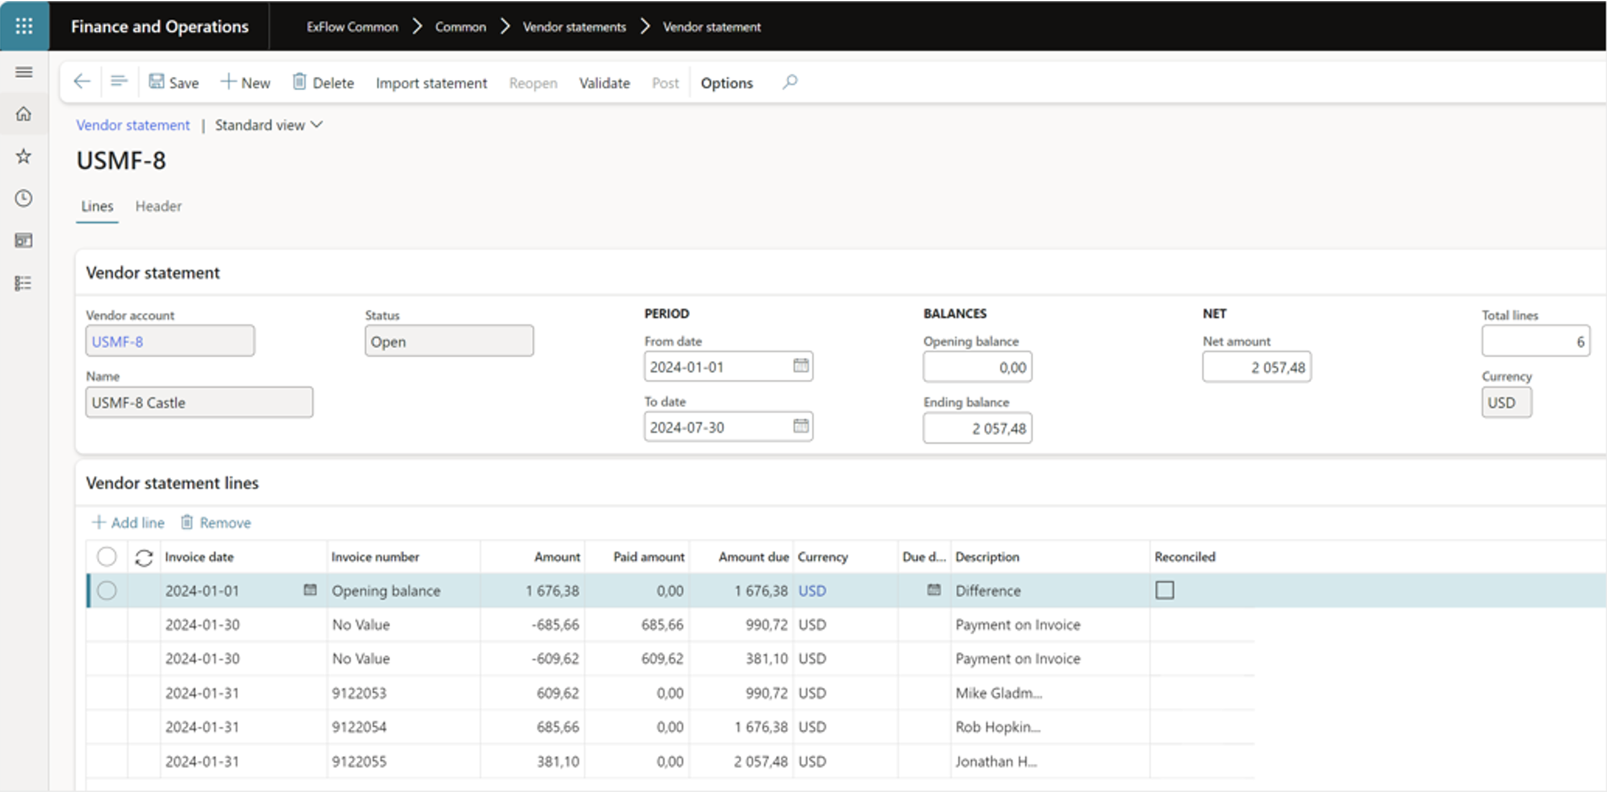1607x792 pixels.
Task: Click the Amount due column header
Action: coord(753,557)
